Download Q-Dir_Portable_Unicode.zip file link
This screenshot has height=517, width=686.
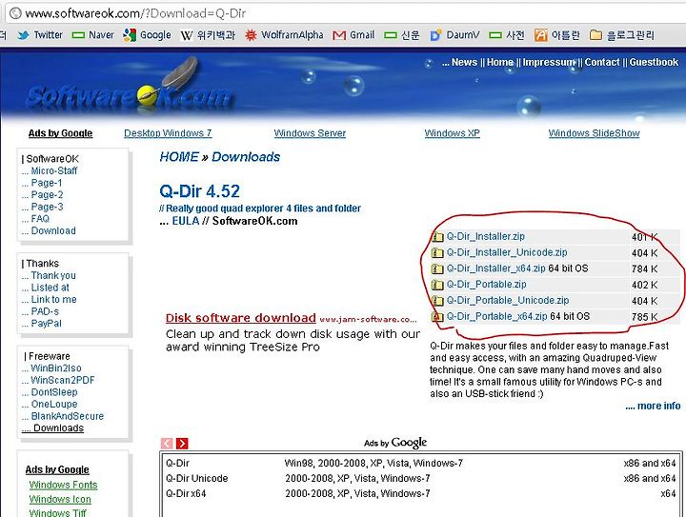508,300
